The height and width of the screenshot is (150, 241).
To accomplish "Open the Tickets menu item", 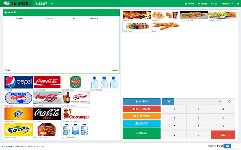I will click(189, 3).
